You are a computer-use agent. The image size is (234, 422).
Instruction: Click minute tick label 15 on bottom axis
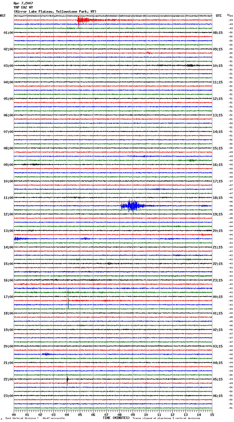tap(212, 415)
